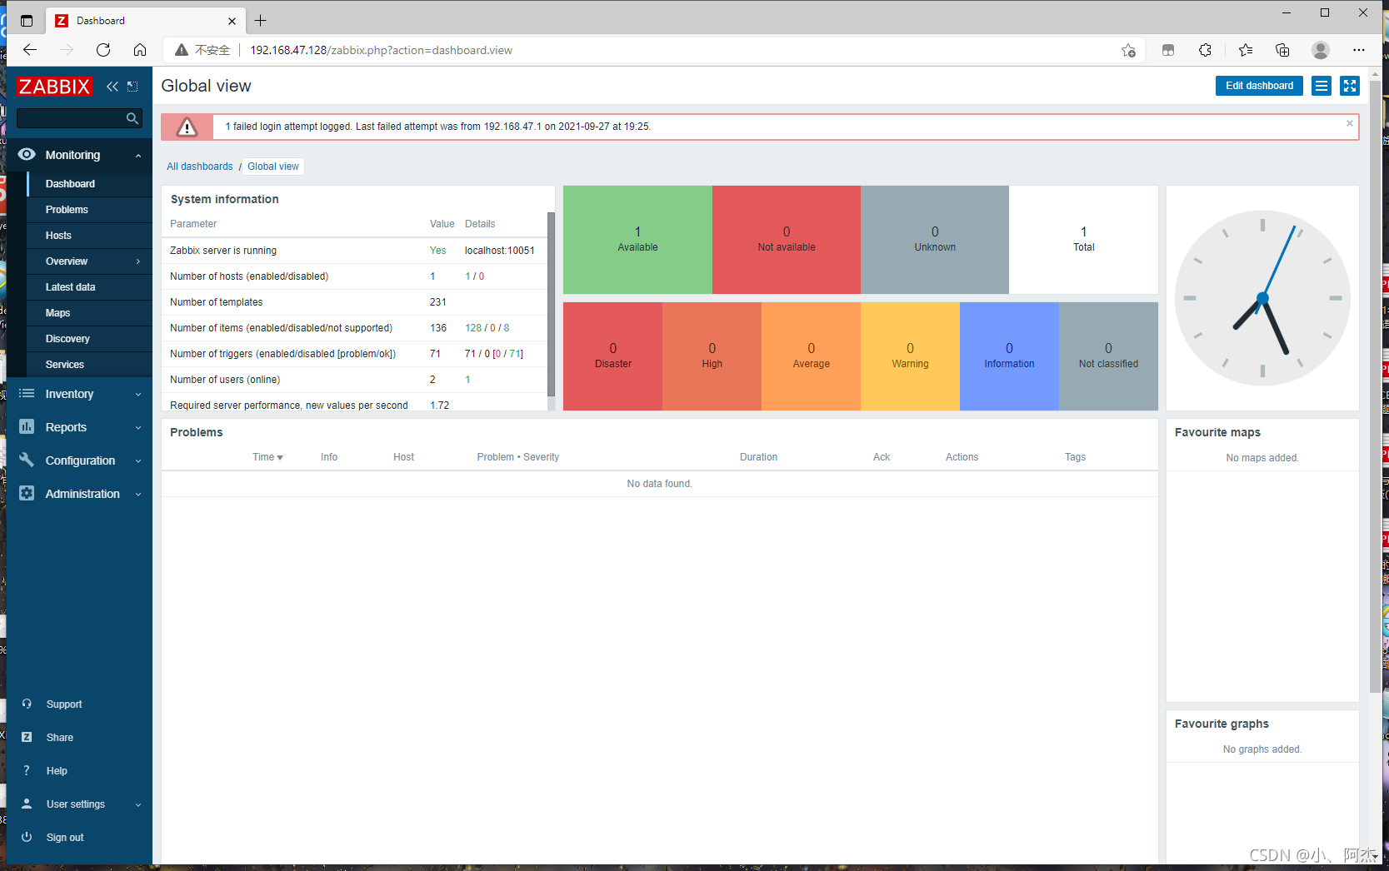Click the Sign out power icon
This screenshot has height=871, width=1389.
[x=27, y=838]
